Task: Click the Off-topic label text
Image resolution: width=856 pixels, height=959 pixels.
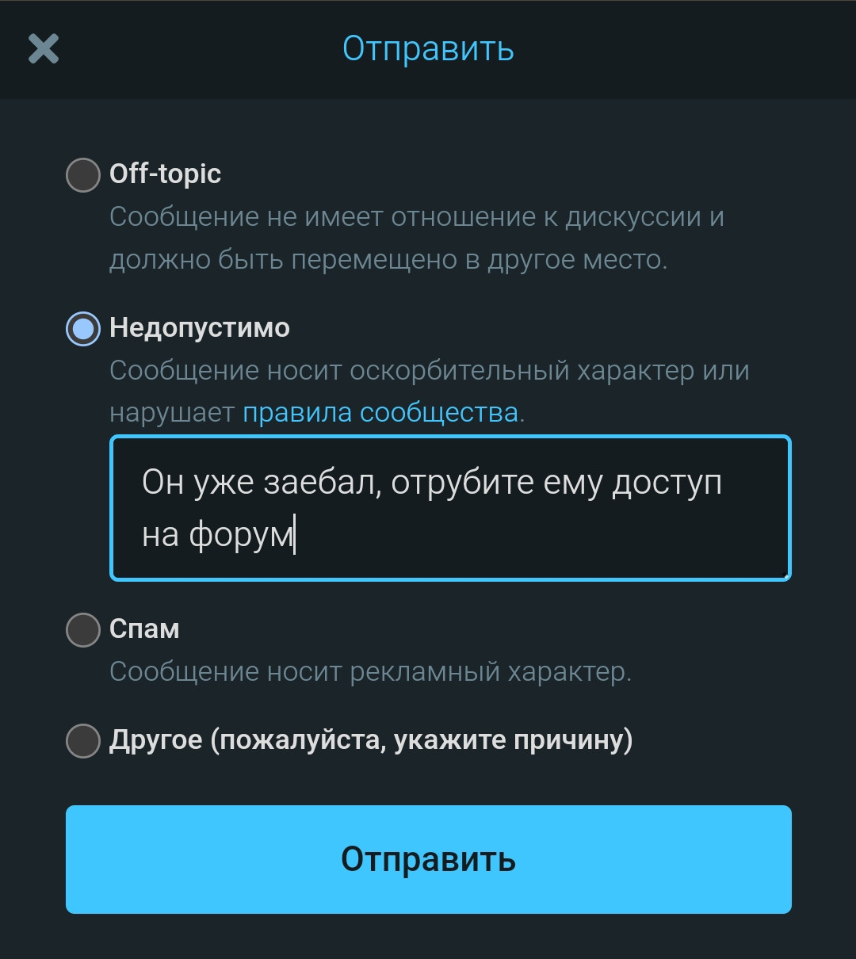Action: coord(165,174)
